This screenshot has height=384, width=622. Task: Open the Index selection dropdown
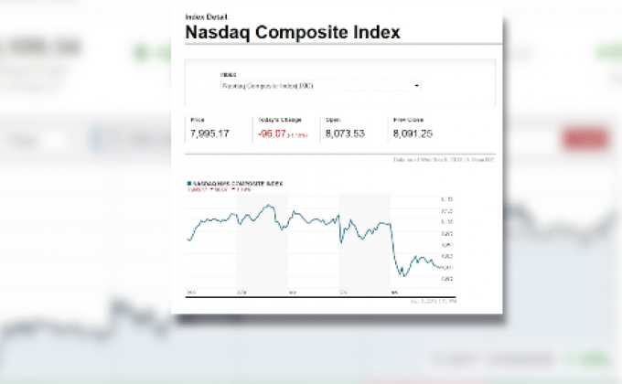pyautogui.click(x=319, y=85)
